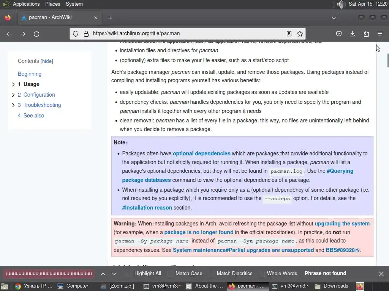Follow the upgrading the system link
389x291 pixels.
[x=342, y=224]
